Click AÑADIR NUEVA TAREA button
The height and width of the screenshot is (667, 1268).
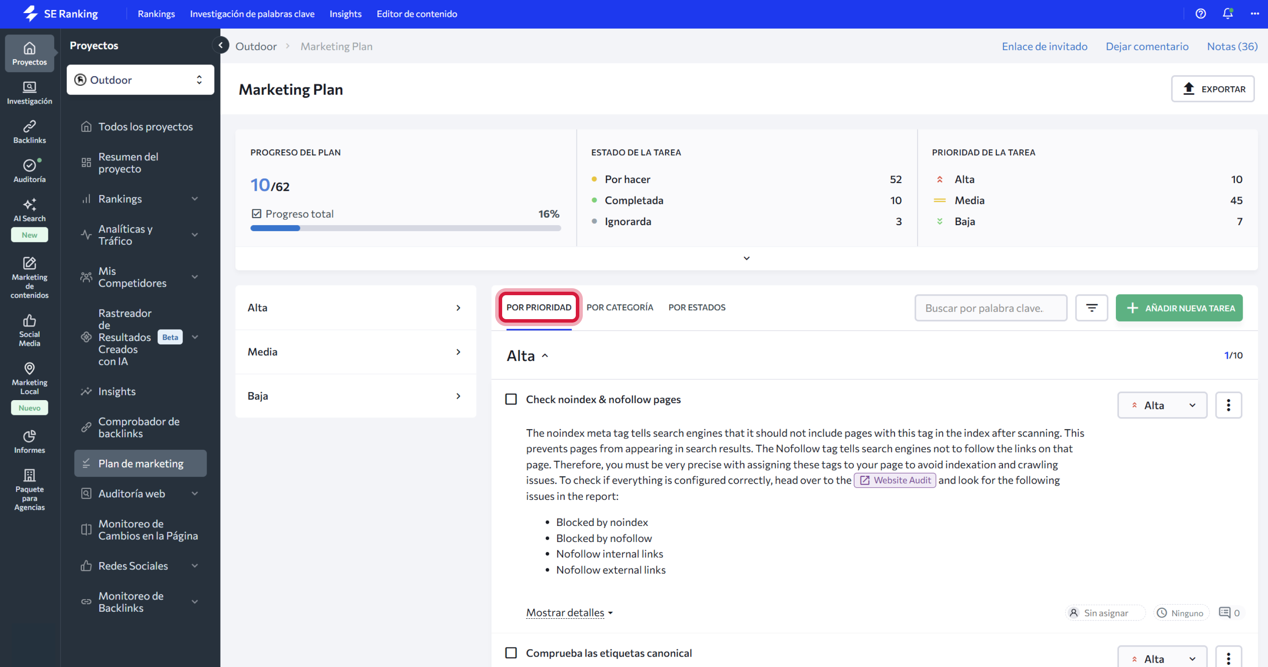[x=1179, y=308]
